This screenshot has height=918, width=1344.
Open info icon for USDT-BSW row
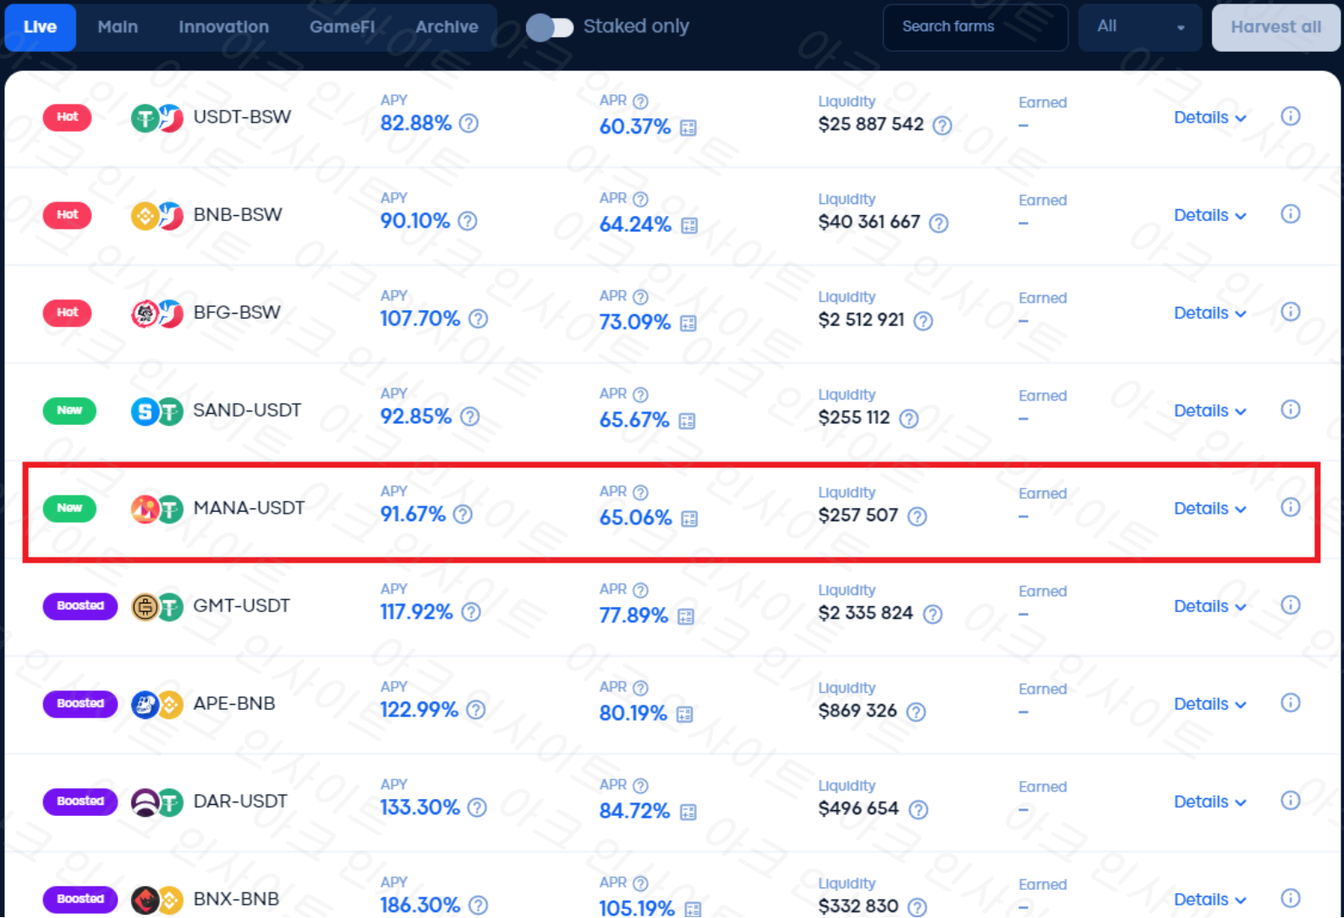(x=1290, y=116)
